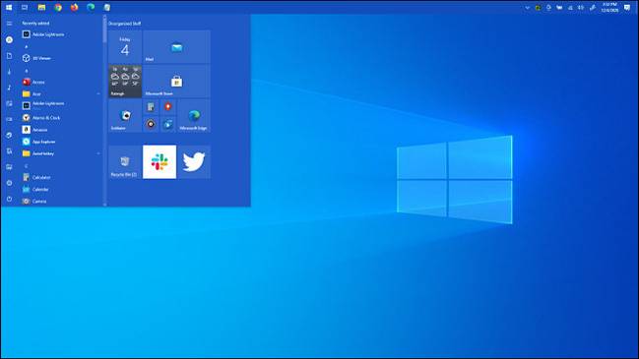Open the Action Center notifications icon
This screenshot has width=639, height=359.
pyautogui.click(x=627, y=7)
